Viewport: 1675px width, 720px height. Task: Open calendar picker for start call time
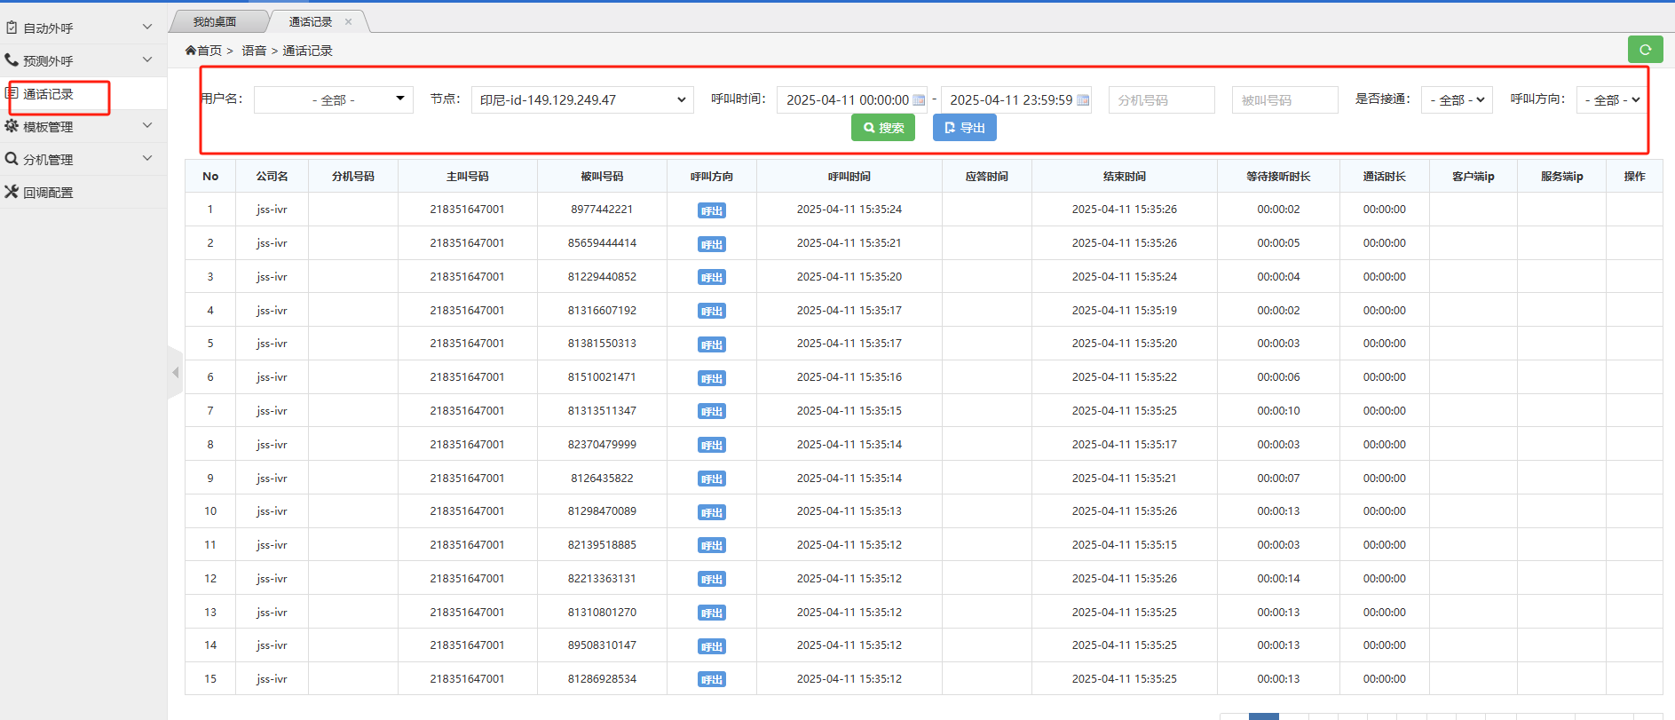[x=919, y=100]
